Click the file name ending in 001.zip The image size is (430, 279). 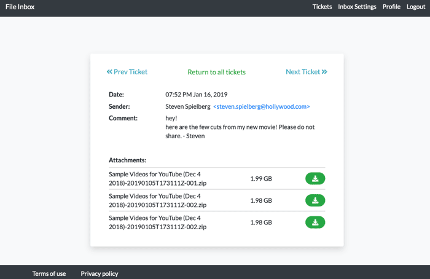158,179
